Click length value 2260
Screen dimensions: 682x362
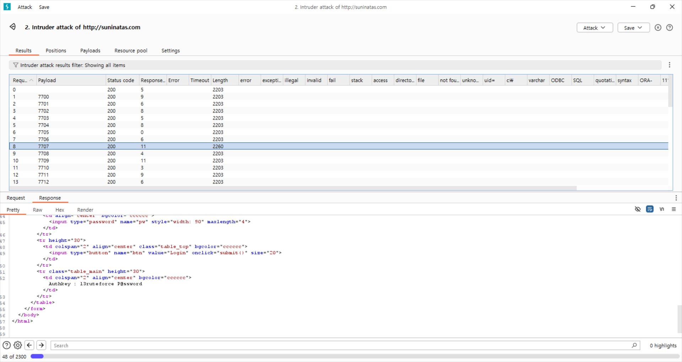[218, 146]
